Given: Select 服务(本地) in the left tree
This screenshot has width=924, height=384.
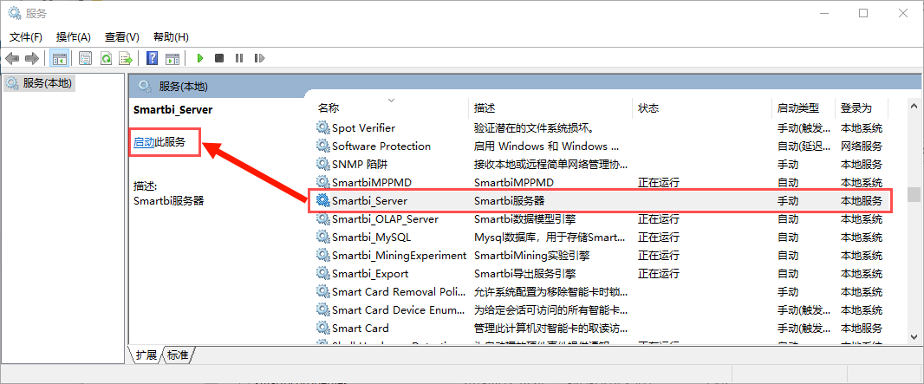Looking at the screenshot, I should (40, 83).
